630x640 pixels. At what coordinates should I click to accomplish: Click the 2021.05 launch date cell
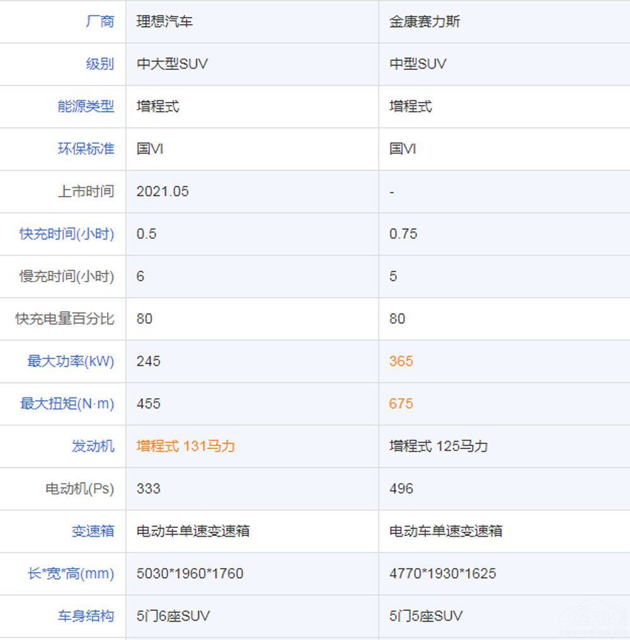pos(163,191)
